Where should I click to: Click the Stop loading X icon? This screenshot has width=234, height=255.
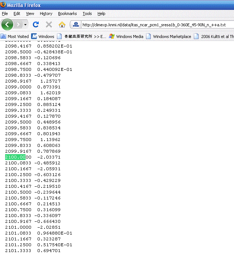click(49, 24)
